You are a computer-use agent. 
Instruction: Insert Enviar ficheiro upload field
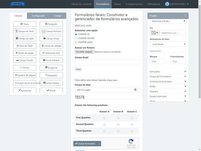[x=51, y=60]
